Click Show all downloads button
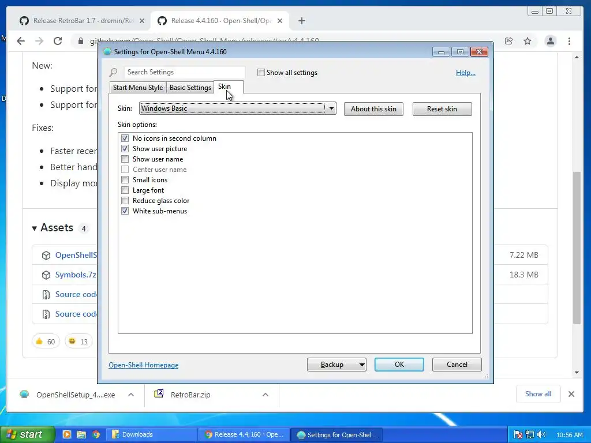This screenshot has height=443, width=591. 538,394
